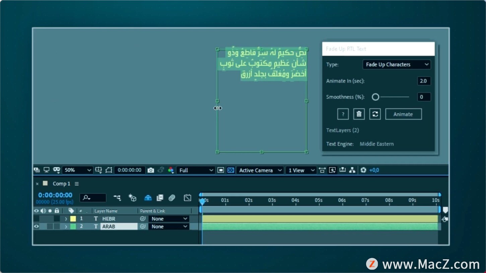The width and height of the screenshot is (486, 273).
Task: Open the Graph Editor icon
Action: (x=188, y=198)
